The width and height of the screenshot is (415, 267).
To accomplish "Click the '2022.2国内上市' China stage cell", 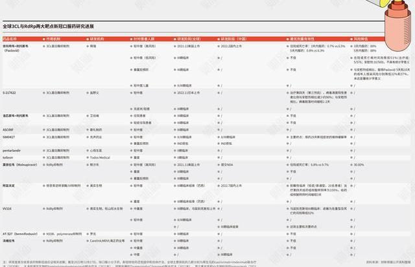I will click(x=231, y=46).
